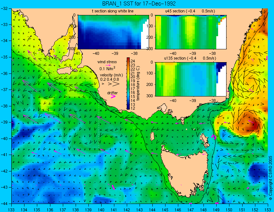Click the 12 value on the colorbar
274x212 pixels.
(x=133, y=108)
